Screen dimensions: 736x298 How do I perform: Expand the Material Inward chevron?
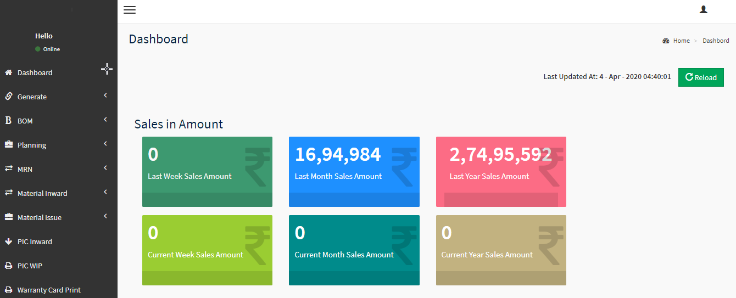(105, 193)
